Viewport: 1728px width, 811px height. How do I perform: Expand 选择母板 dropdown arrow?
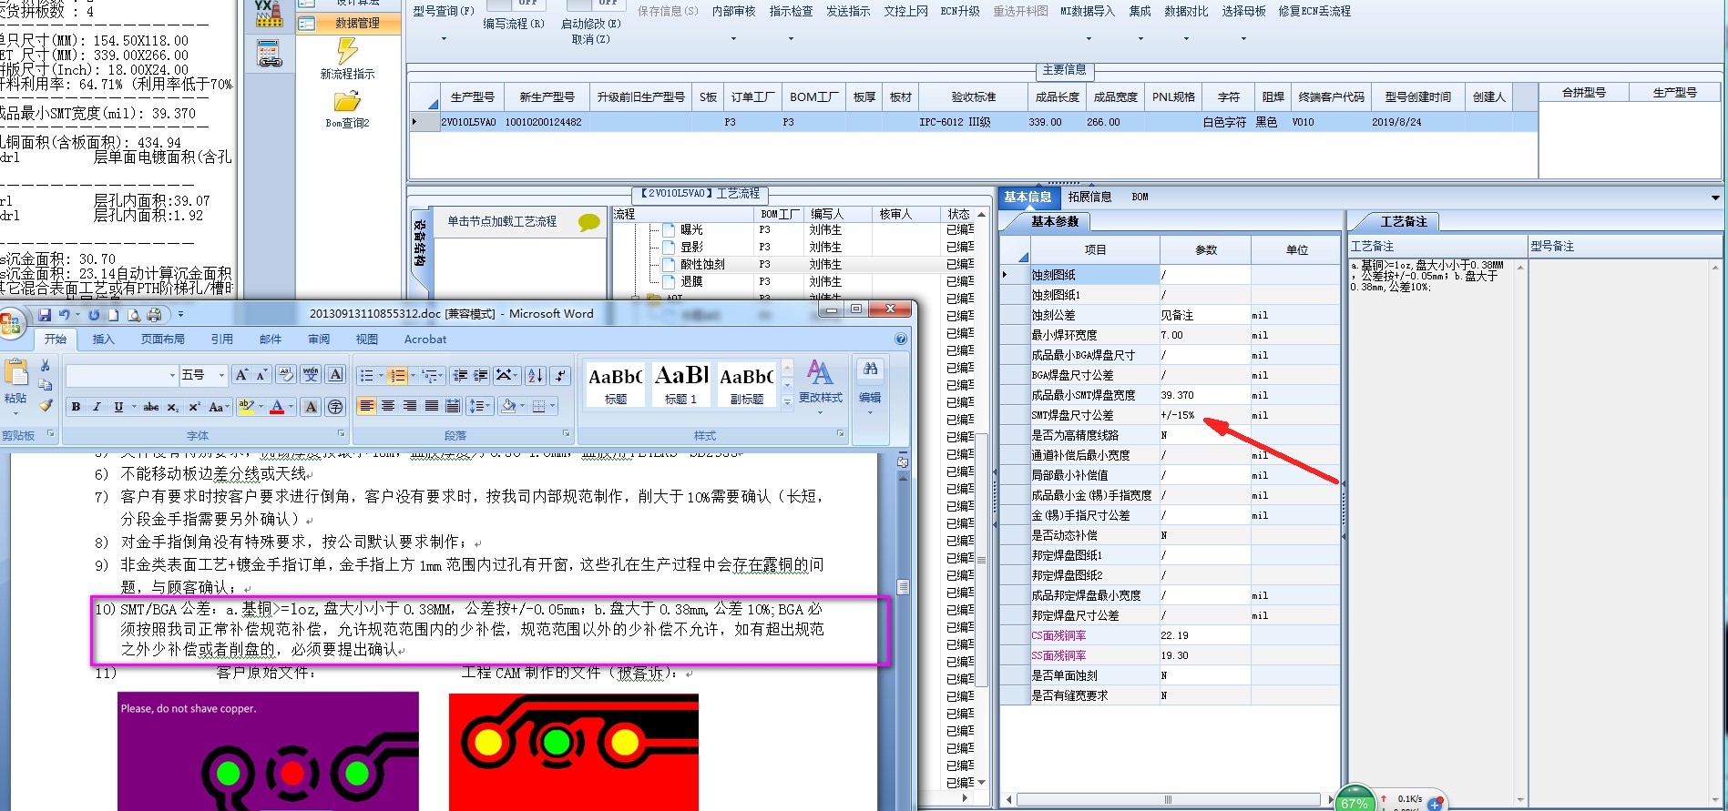click(1243, 39)
